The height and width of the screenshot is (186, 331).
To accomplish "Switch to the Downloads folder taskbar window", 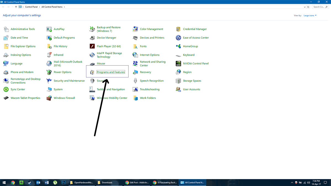I will pyautogui.click(x=109, y=182).
